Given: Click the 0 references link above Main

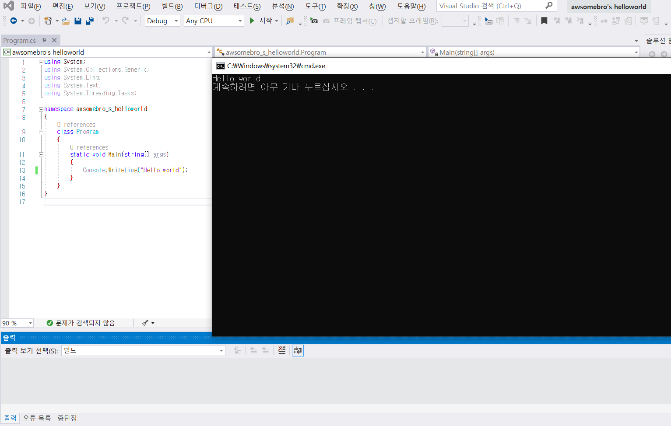Looking at the screenshot, I should click(x=89, y=147).
